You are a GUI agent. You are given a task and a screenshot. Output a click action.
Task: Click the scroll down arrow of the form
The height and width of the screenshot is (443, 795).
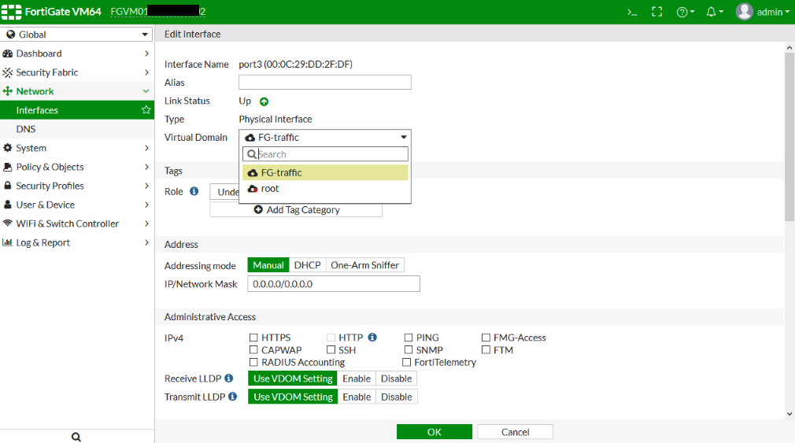pos(789,414)
